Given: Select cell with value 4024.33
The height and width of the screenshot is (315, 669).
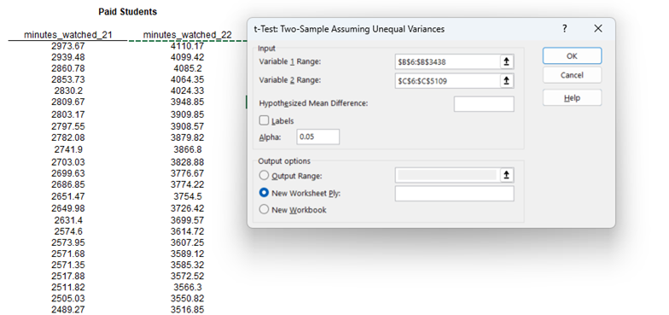Looking at the screenshot, I should point(188,90).
